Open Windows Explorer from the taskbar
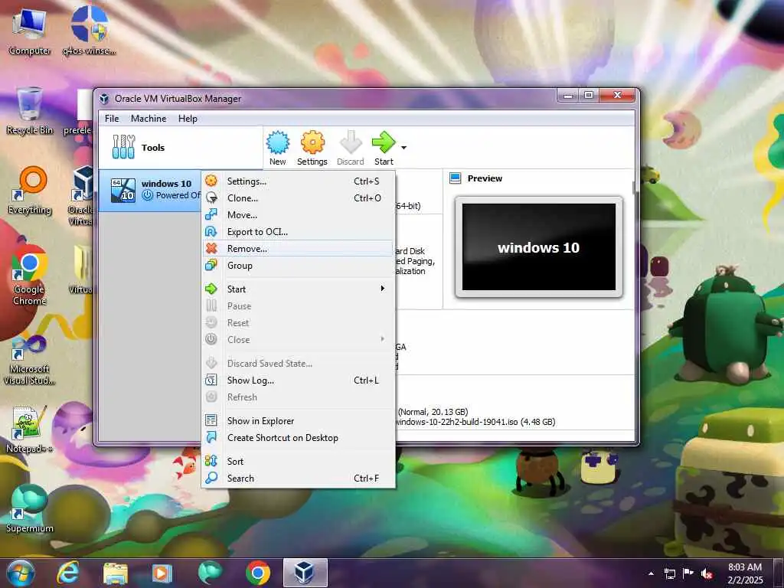The image size is (784, 588). point(115,573)
